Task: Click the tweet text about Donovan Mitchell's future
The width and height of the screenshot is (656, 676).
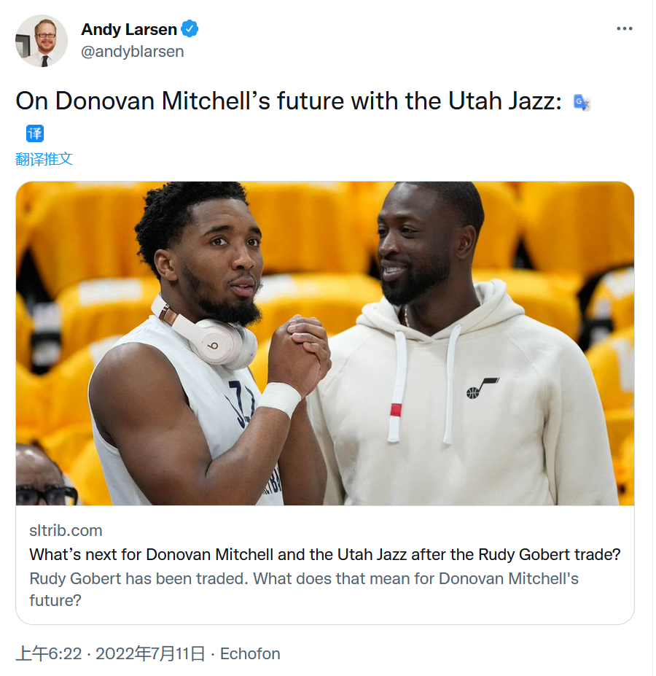Action: point(289,101)
